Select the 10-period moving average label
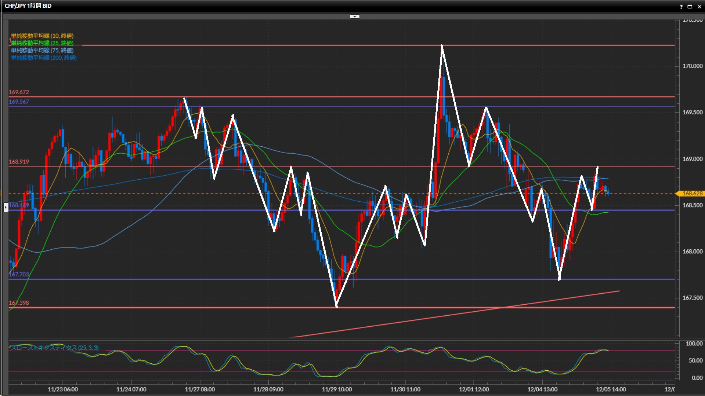This screenshot has width=705, height=396. (x=42, y=36)
